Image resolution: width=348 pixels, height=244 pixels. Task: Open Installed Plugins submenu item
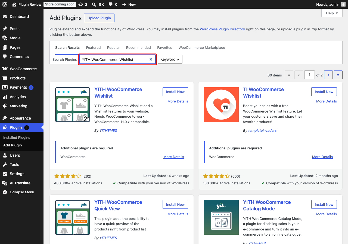pos(17,137)
